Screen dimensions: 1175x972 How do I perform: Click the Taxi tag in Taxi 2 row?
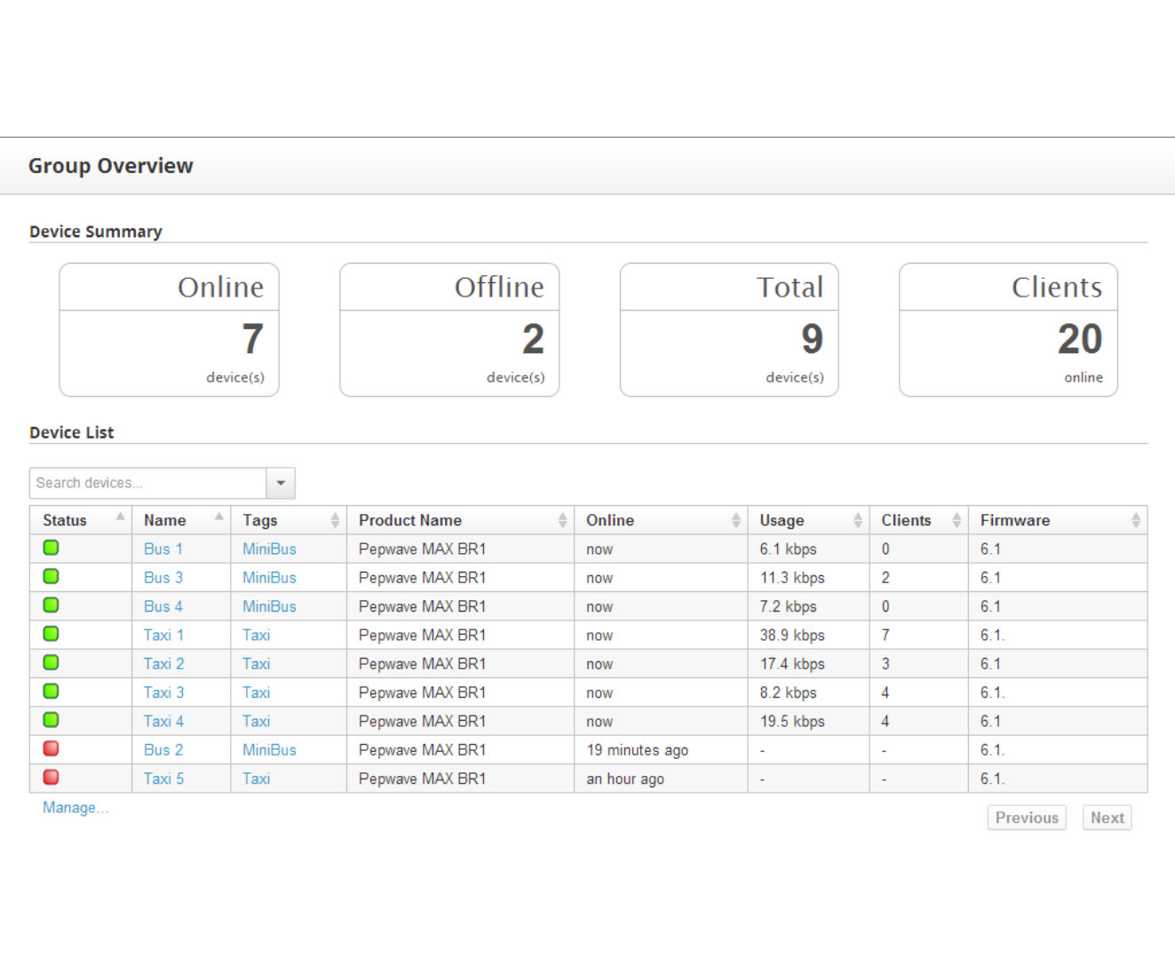coord(256,664)
